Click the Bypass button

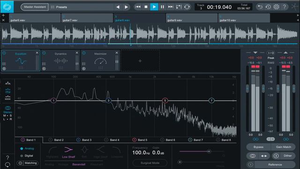[x=258, y=147]
